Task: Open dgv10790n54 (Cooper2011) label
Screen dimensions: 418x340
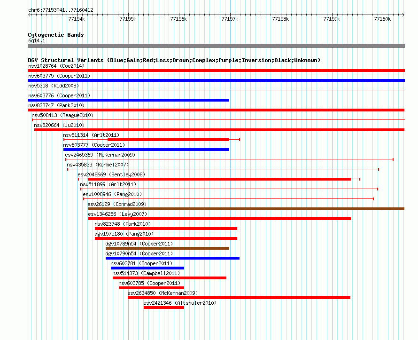Action: (x=139, y=253)
